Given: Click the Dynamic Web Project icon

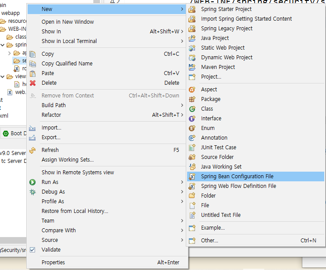Looking at the screenshot, I should (x=192, y=57).
